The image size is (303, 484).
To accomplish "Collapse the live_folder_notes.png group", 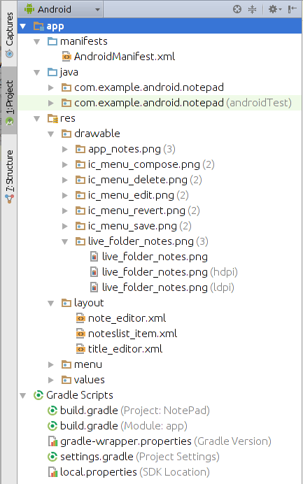I will click(65, 242).
